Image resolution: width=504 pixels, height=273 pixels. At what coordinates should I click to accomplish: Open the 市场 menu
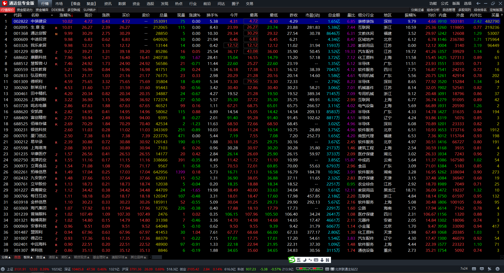pos(59,4)
